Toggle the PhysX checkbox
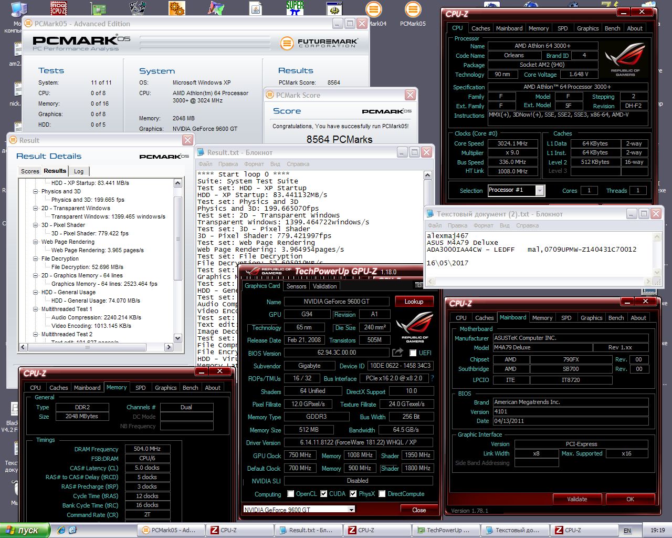Screen dimensions: 672x538 353,494
